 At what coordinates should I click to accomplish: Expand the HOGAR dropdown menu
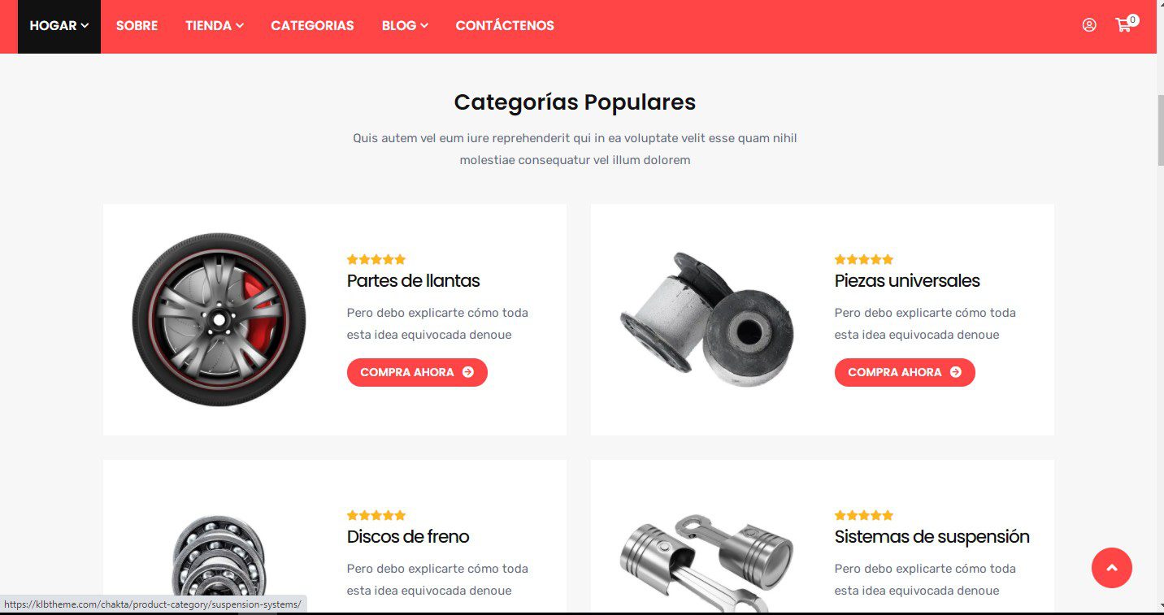pyautogui.click(x=59, y=26)
